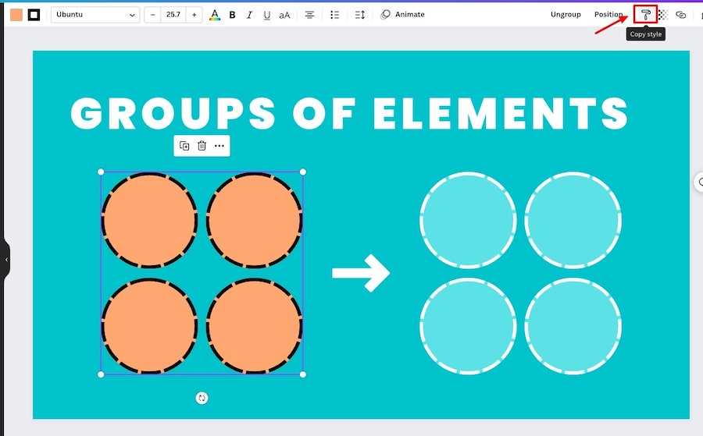Toggle italic formatting
Viewport: 703px width, 436px height.
point(249,15)
